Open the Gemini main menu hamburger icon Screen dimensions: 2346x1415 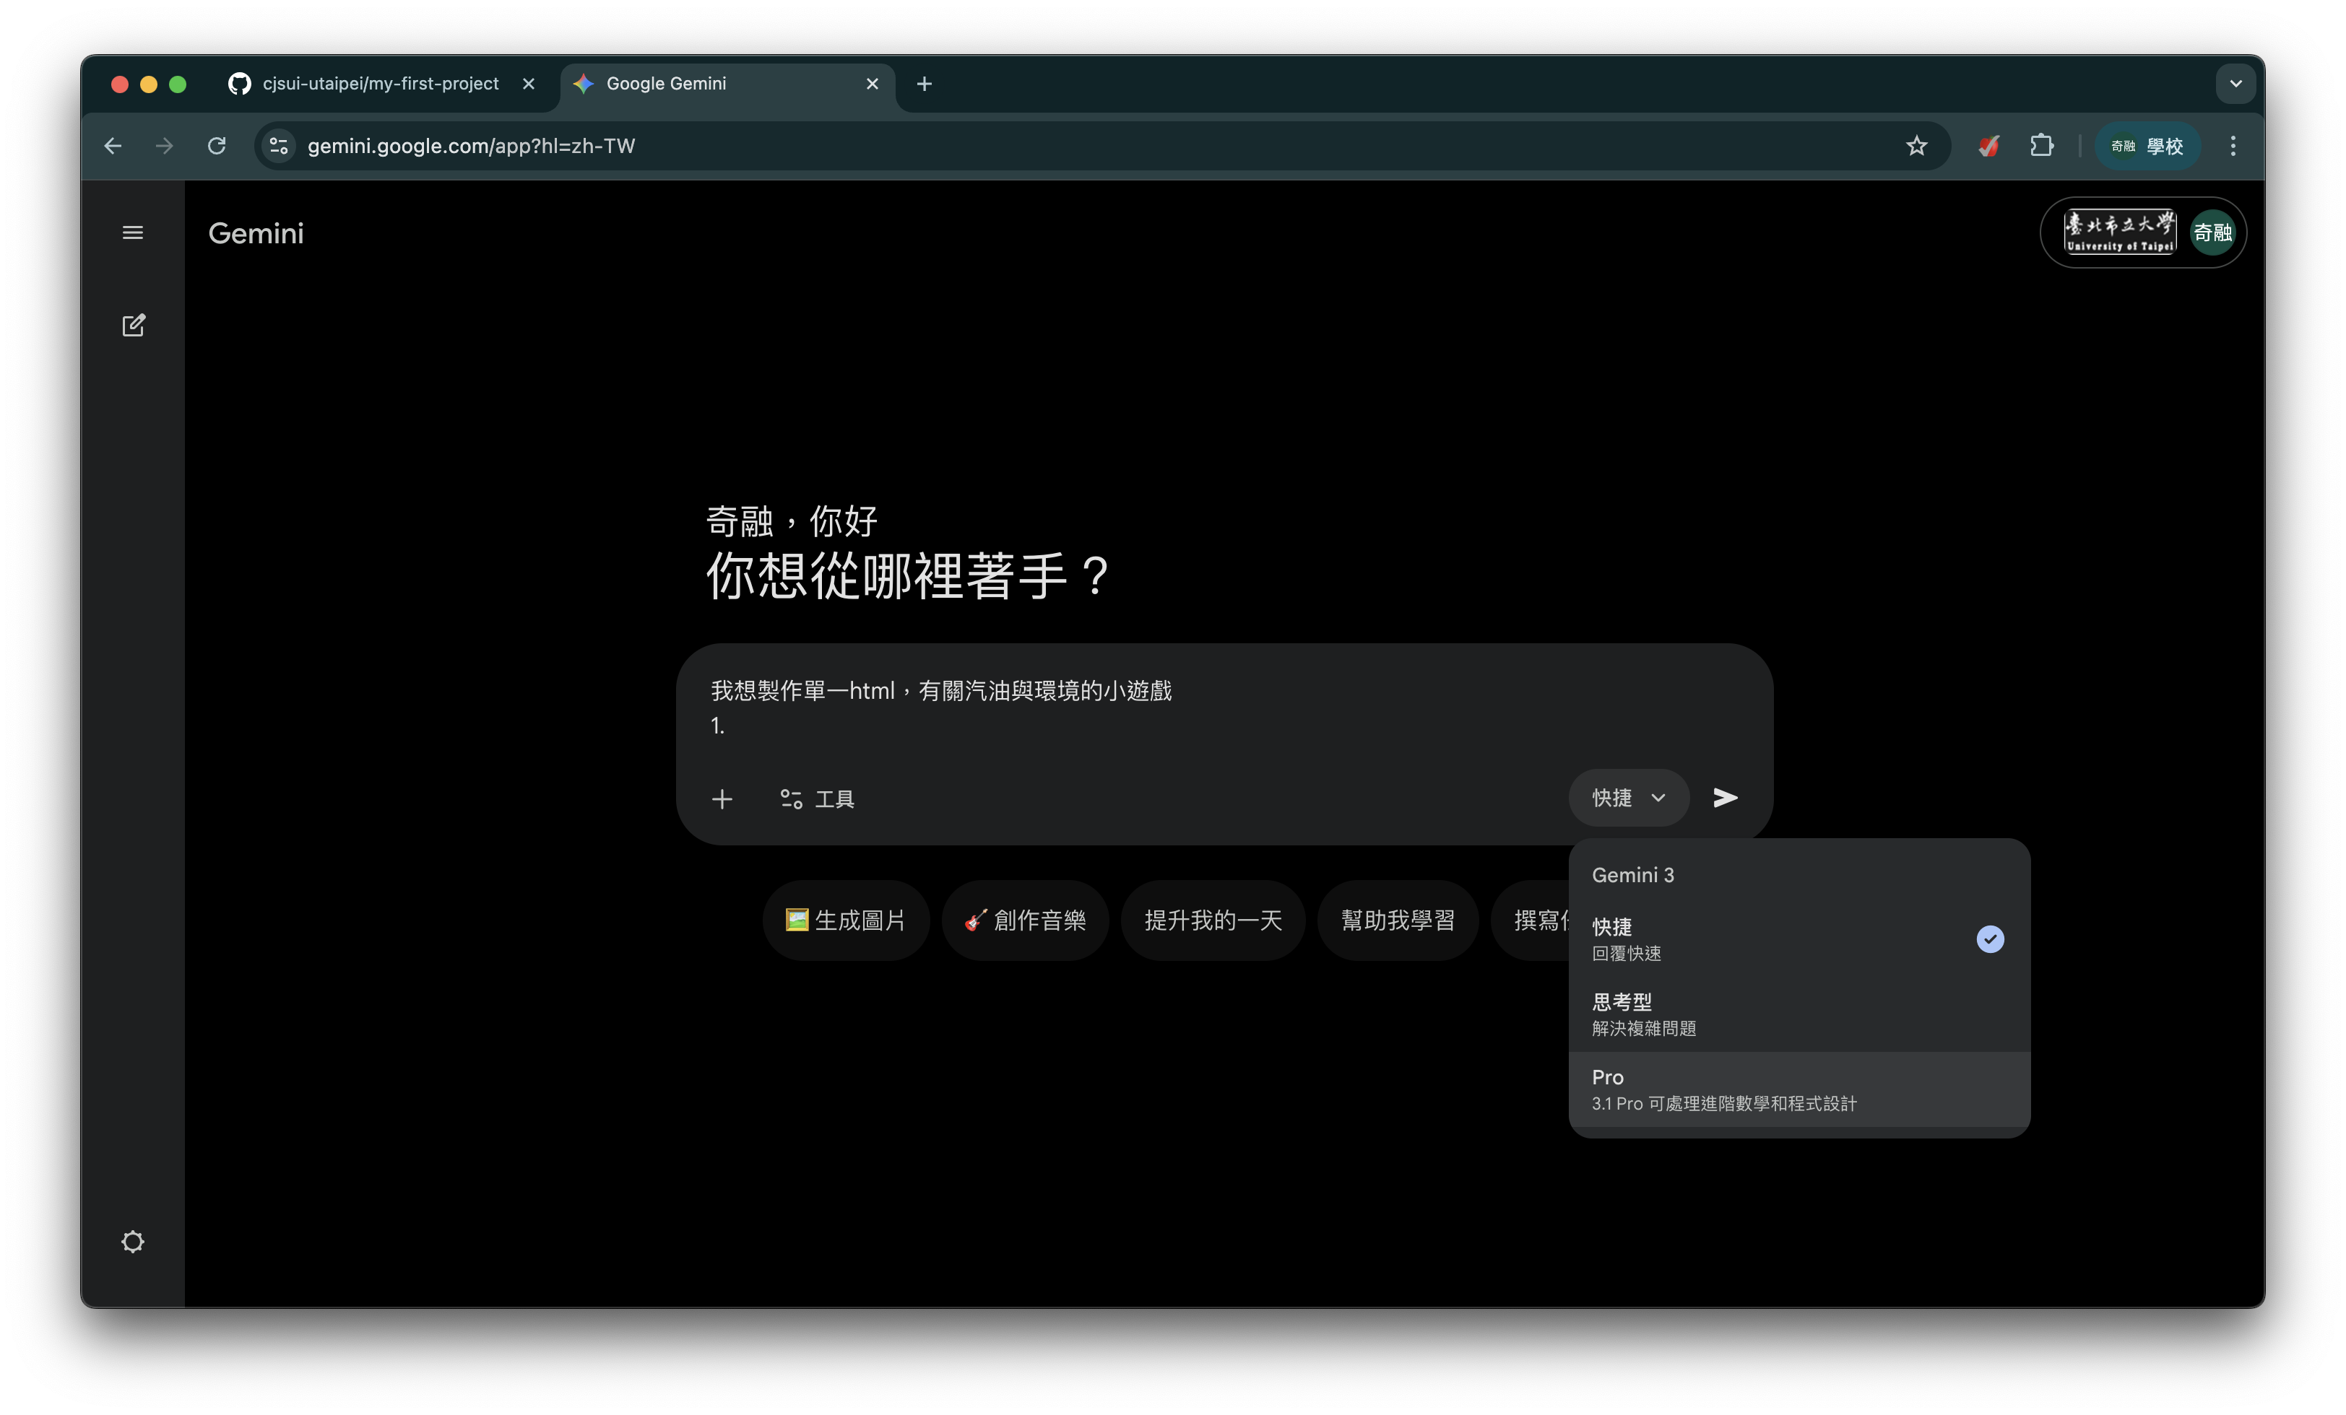[132, 233]
